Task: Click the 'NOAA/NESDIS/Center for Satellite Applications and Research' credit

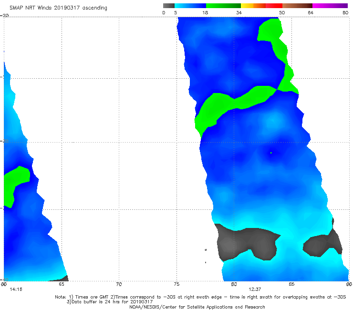Action: pos(197,307)
